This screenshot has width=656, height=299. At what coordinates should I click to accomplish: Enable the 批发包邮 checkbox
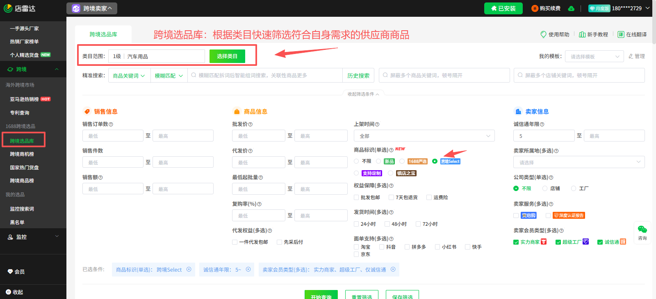356,198
